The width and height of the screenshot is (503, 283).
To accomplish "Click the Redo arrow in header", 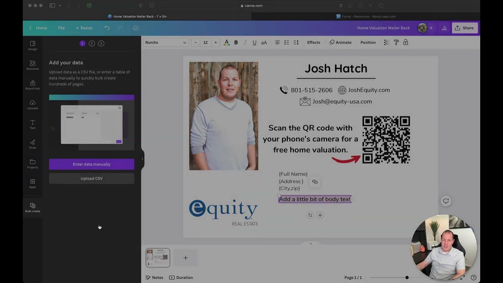I will tap(120, 28).
